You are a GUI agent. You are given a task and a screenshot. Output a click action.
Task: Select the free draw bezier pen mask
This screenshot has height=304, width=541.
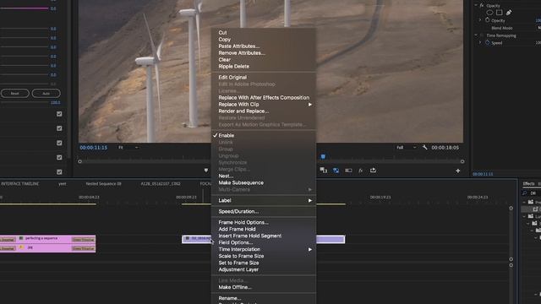tap(509, 13)
